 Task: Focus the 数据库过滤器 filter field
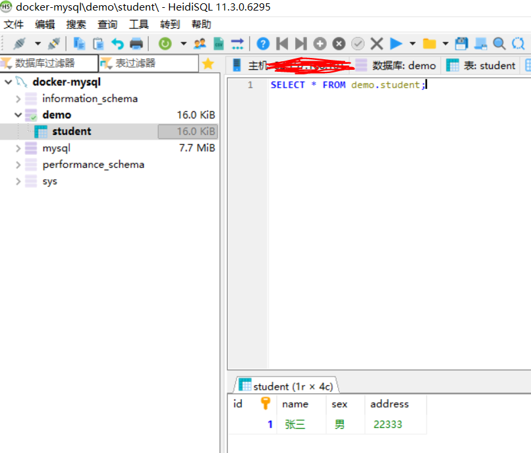[x=49, y=63]
